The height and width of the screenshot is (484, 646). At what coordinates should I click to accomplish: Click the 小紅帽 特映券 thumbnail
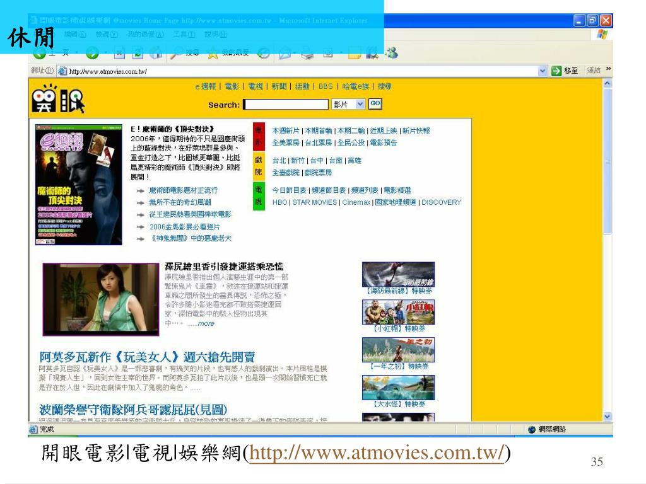pyautogui.click(x=399, y=312)
